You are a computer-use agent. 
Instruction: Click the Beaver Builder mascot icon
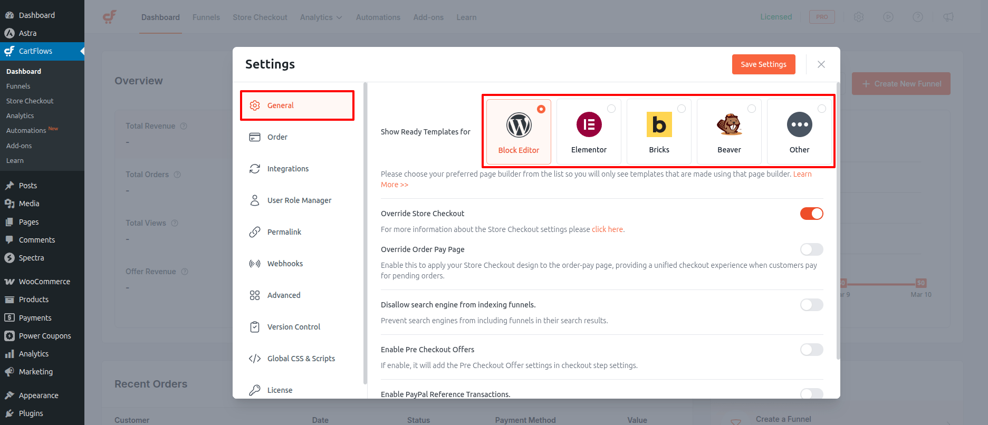click(x=730, y=124)
